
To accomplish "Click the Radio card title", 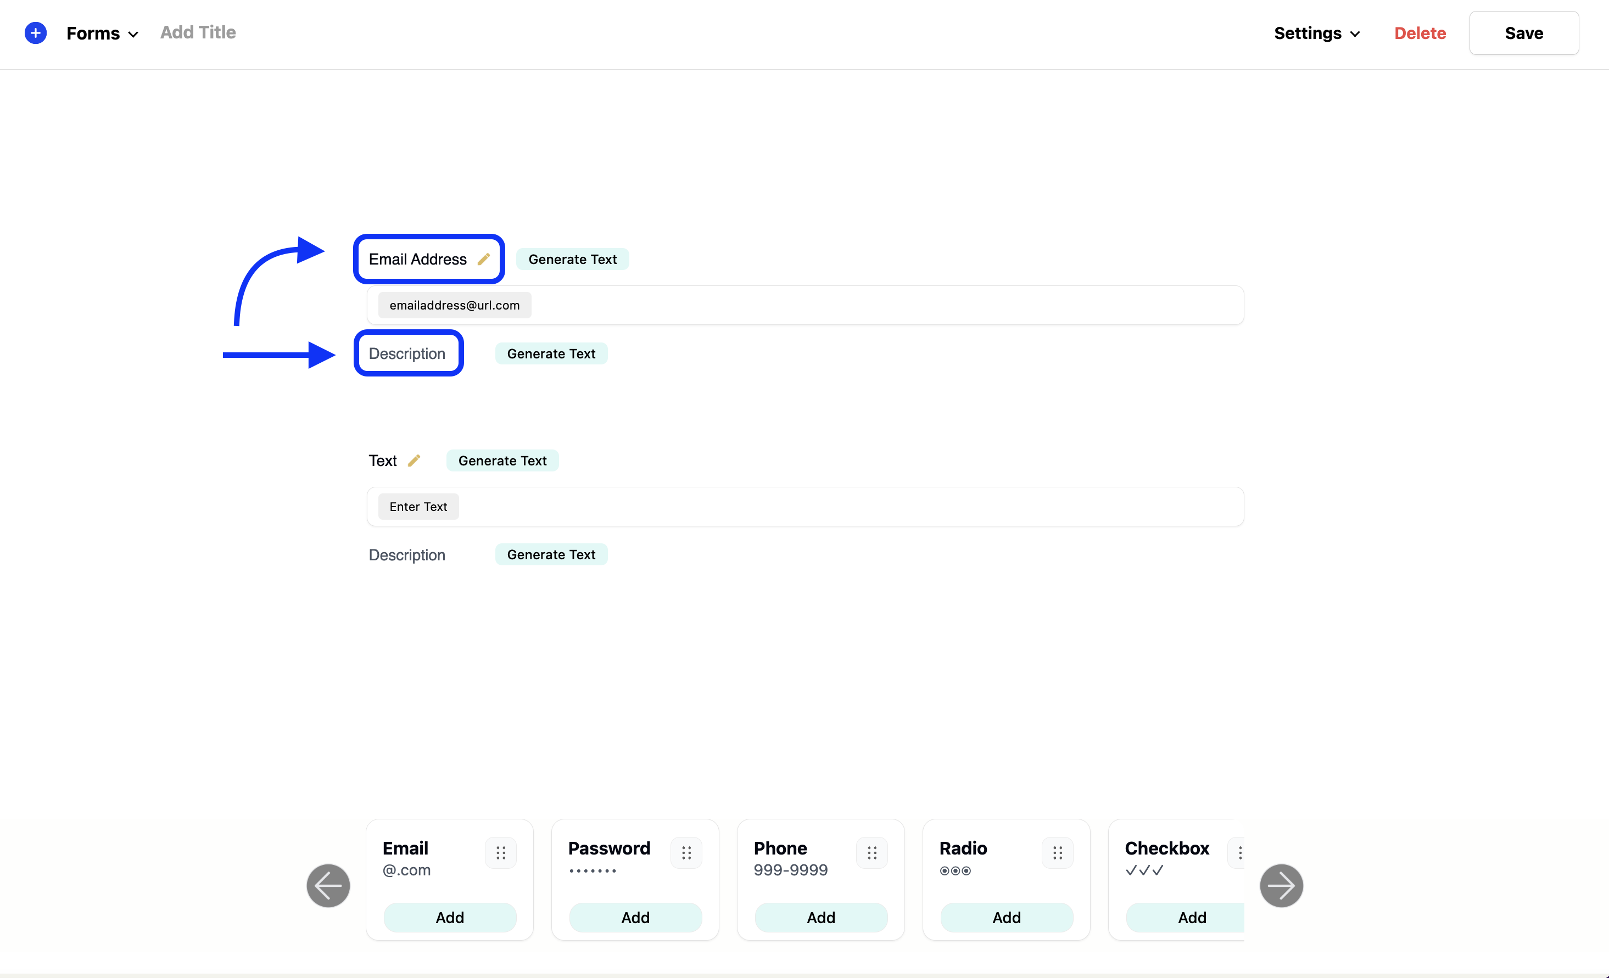I will (x=963, y=848).
